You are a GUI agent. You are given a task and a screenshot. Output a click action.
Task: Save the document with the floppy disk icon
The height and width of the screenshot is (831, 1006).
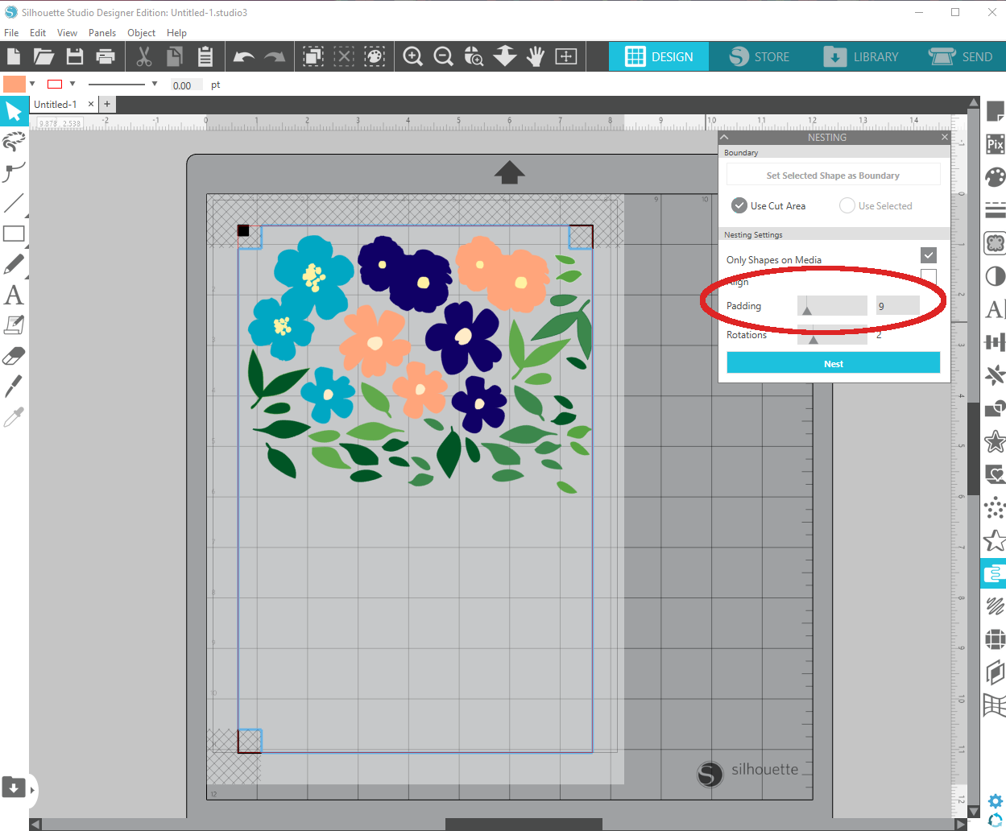point(75,56)
